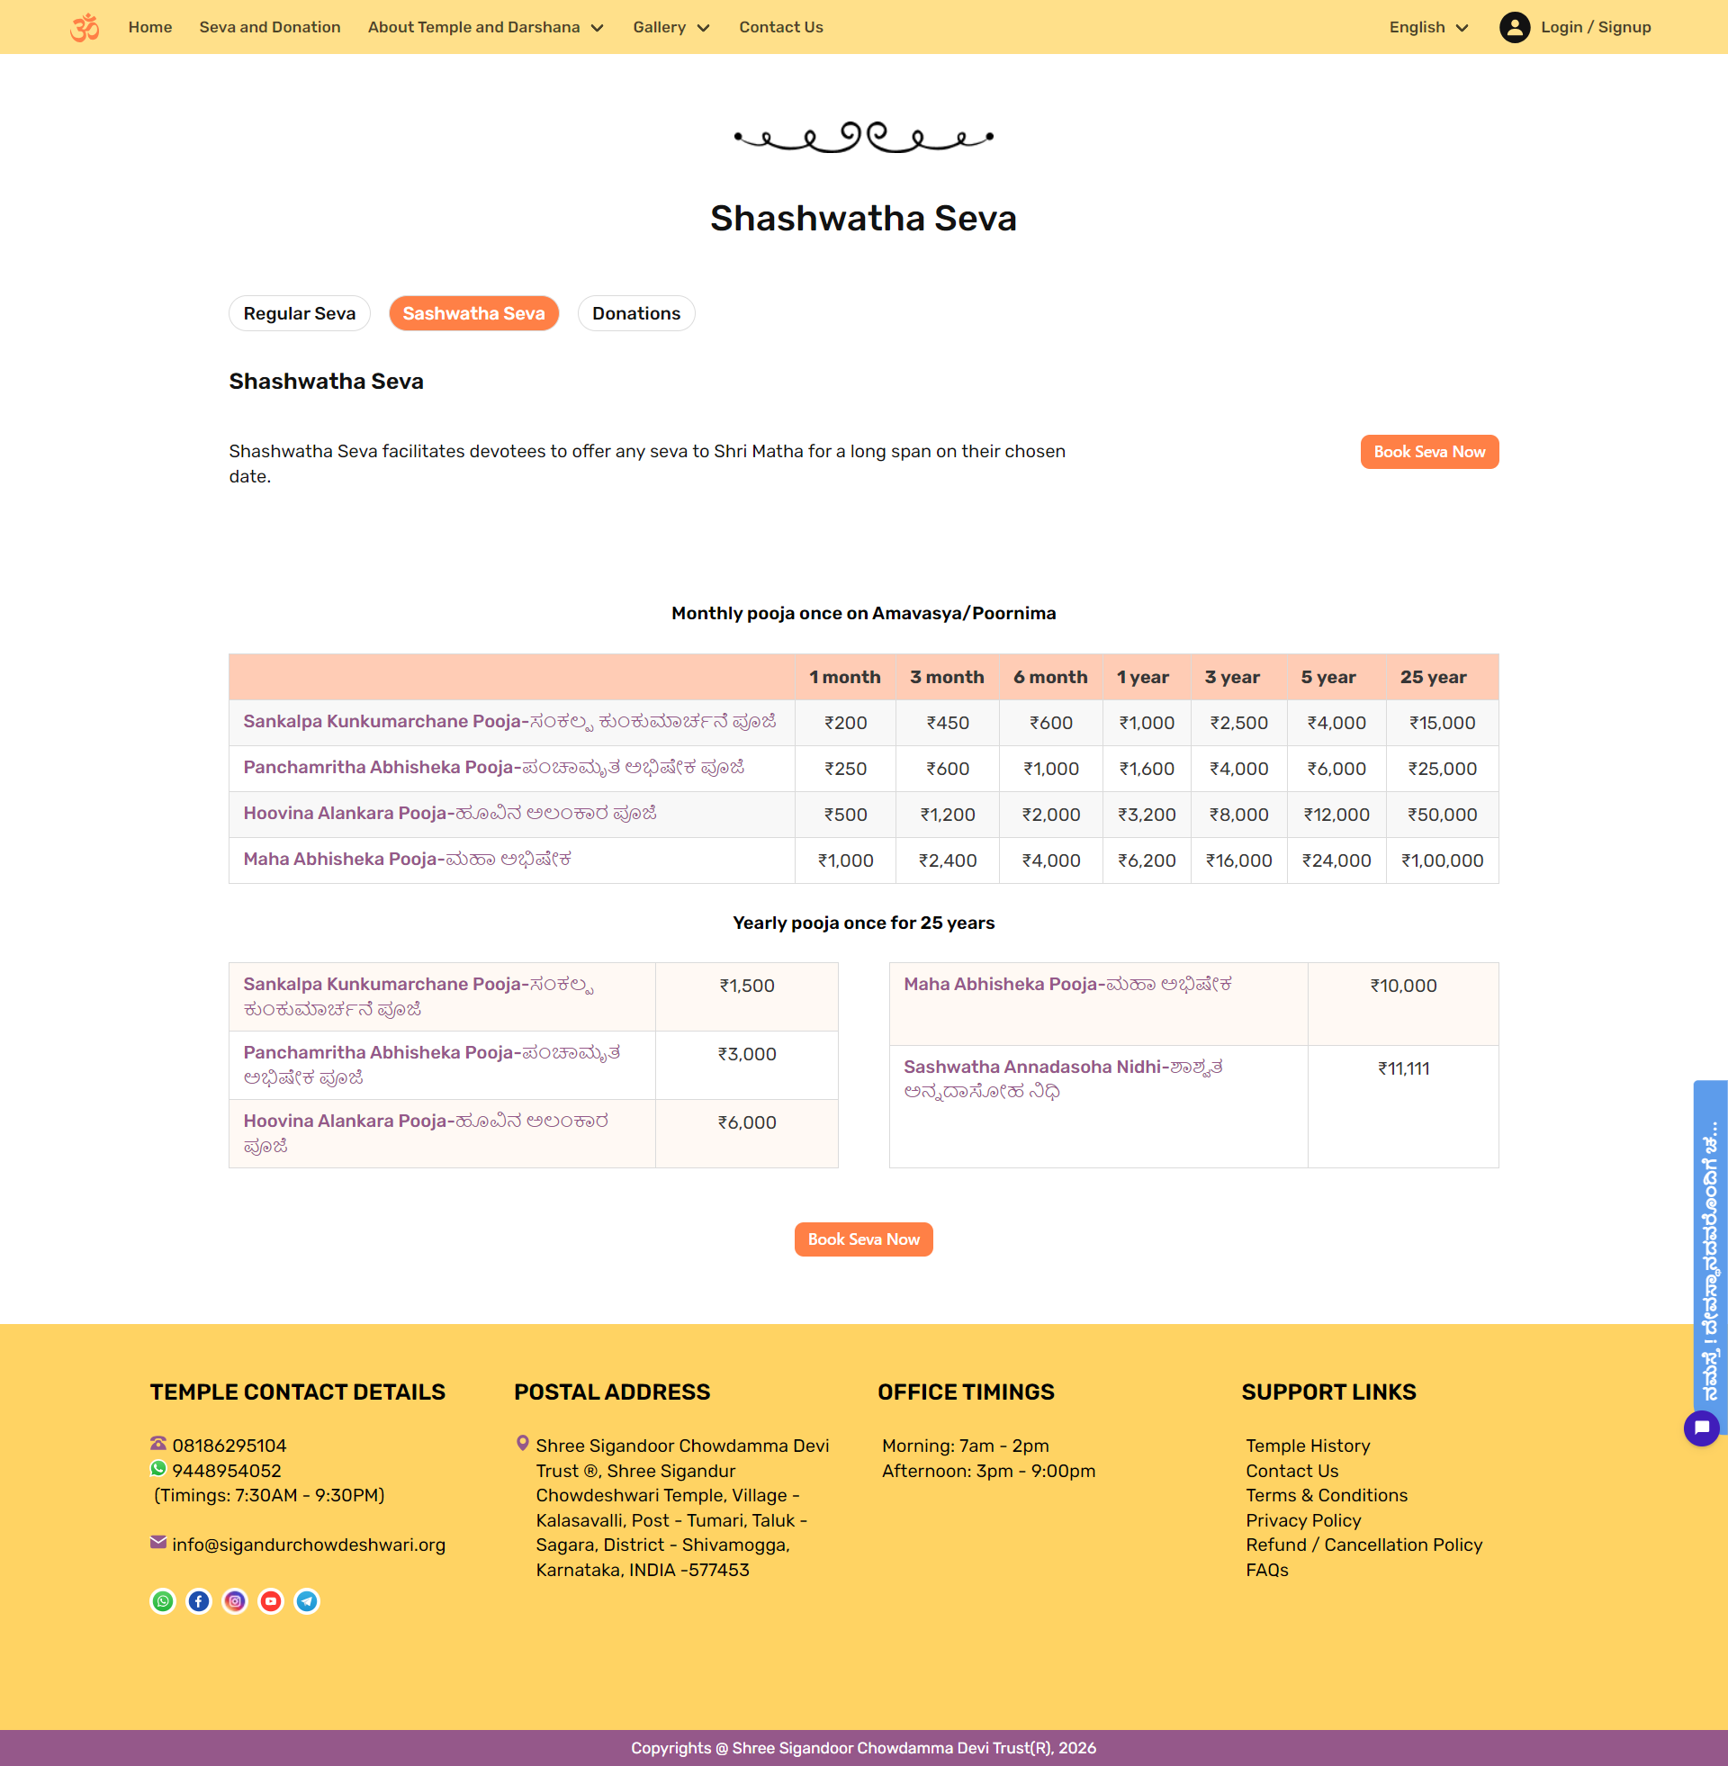
Task: Click Book Seva Now beside the description
Action: [1429, 452]
